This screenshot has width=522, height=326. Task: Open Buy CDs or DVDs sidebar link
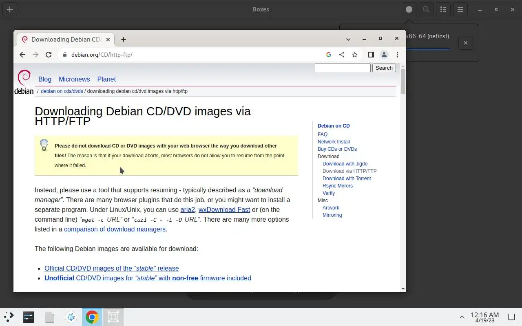[337, 149]
